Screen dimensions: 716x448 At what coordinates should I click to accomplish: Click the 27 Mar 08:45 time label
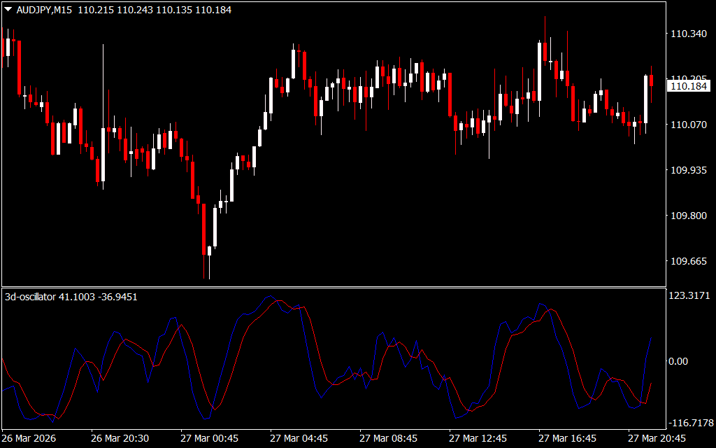pyautogui.click(x=388, y=438)
